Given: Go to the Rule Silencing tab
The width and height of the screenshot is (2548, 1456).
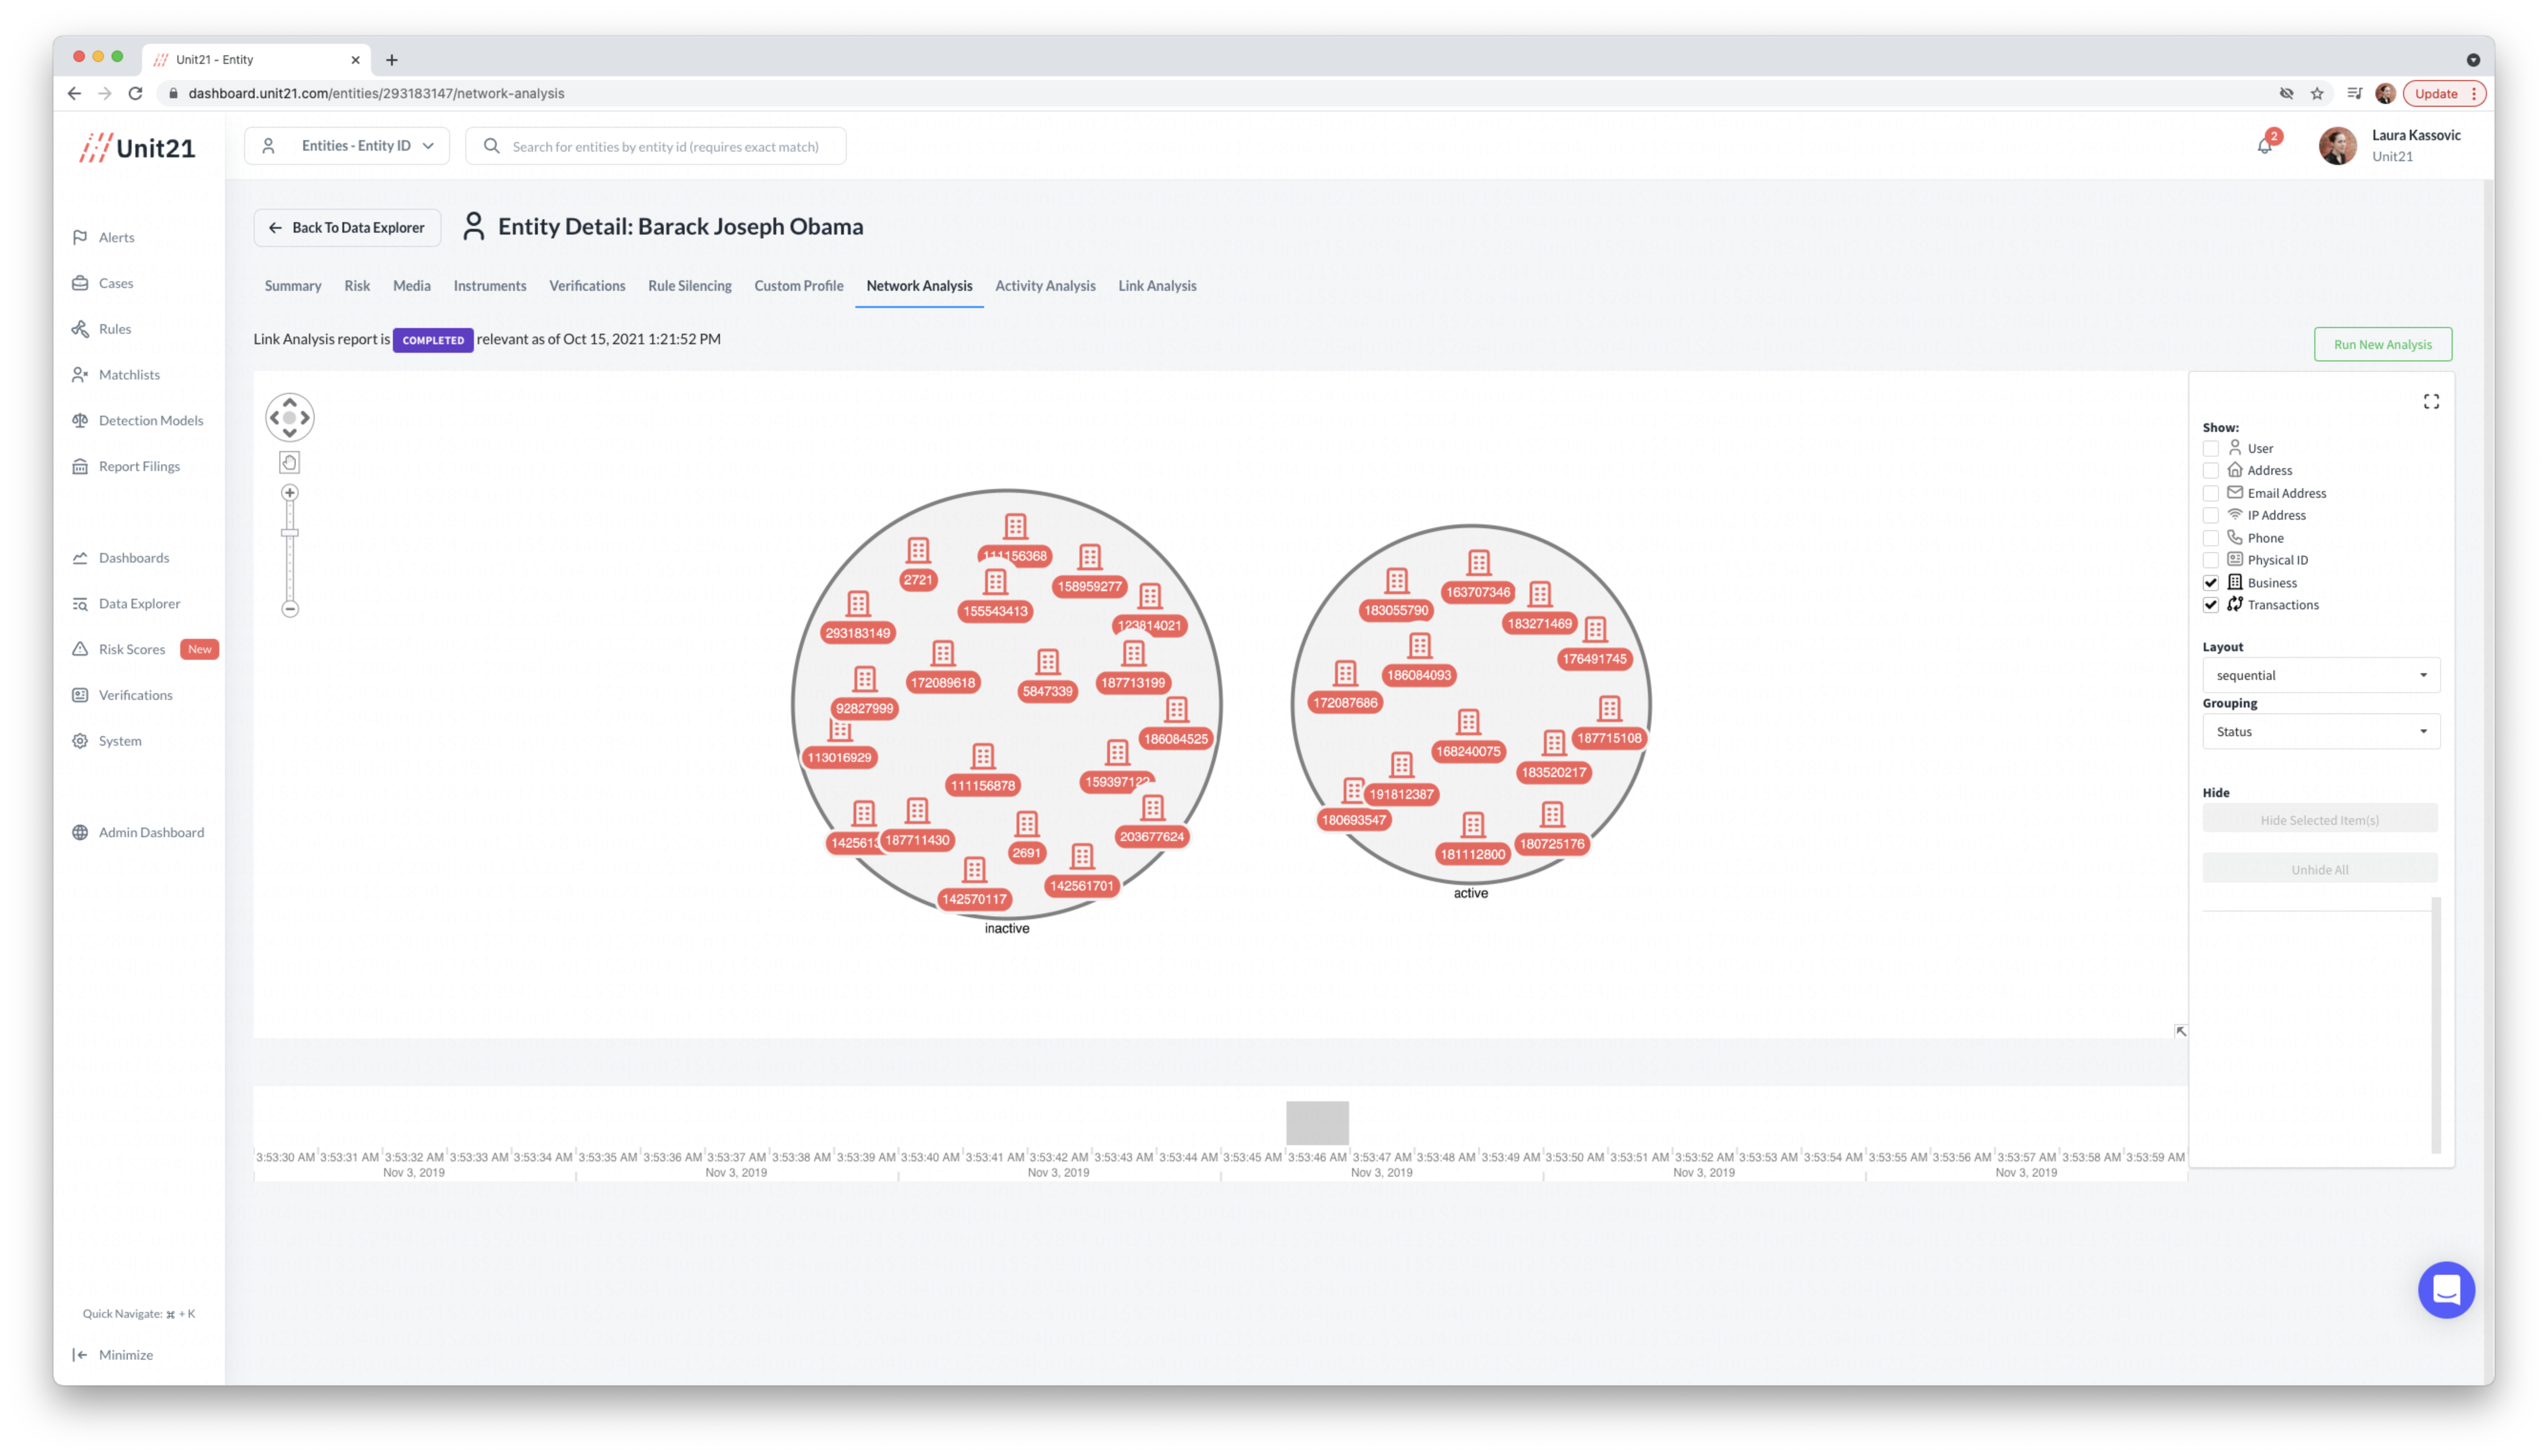Looking at the screenshot, I should point(689,286).
